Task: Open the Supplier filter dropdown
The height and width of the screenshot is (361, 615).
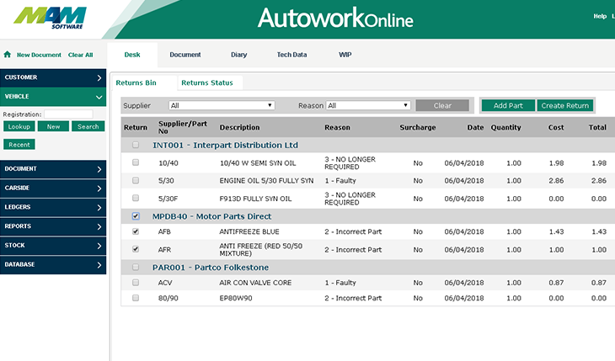Action: click(x=222, y=106)
